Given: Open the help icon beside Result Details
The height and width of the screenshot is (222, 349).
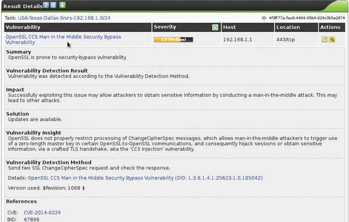Looking at the screenshot, I should click(x=46, y=5).
